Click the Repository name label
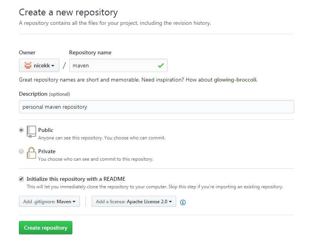The height and width of the screenshot is (245, 317). (90, 53)
